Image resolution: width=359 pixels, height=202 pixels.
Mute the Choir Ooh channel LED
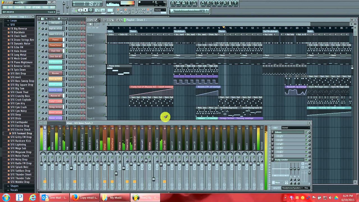point(39,51)
